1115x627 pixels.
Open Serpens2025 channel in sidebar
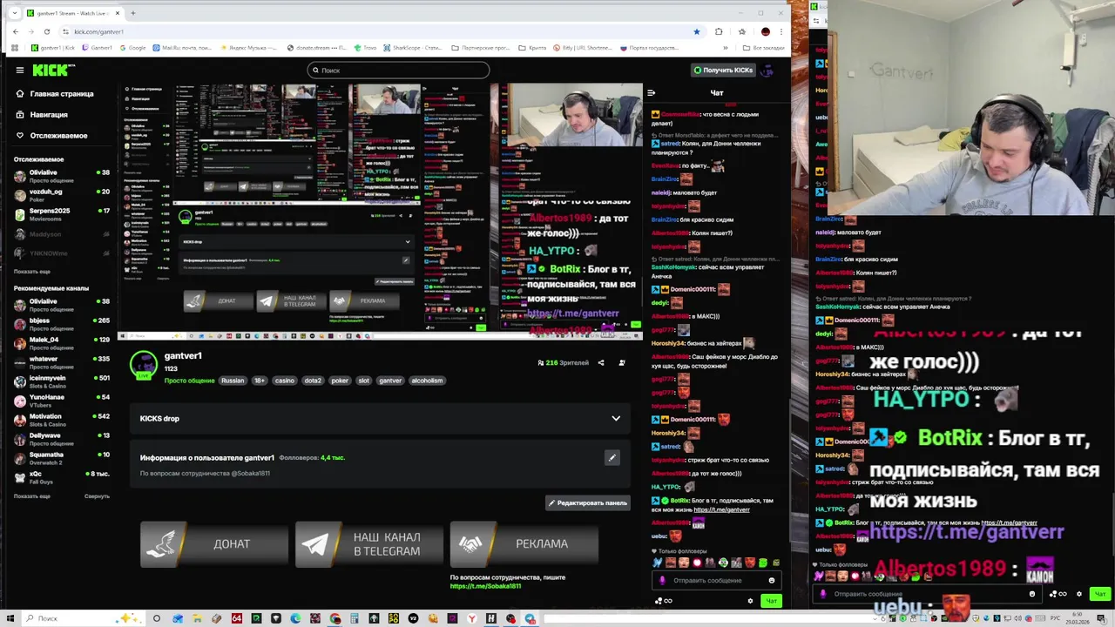coord(61,213)
